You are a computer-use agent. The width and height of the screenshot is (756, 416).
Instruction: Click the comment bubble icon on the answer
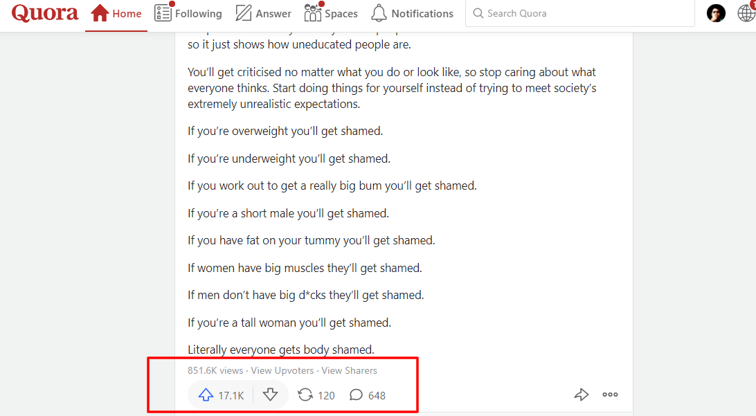click(357, 395)
